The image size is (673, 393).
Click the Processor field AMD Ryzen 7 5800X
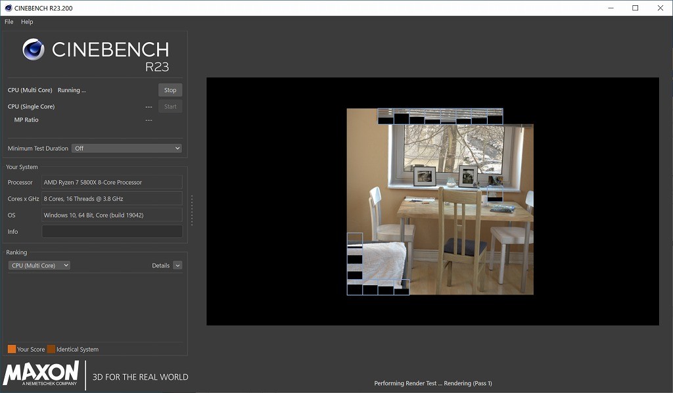112,182
